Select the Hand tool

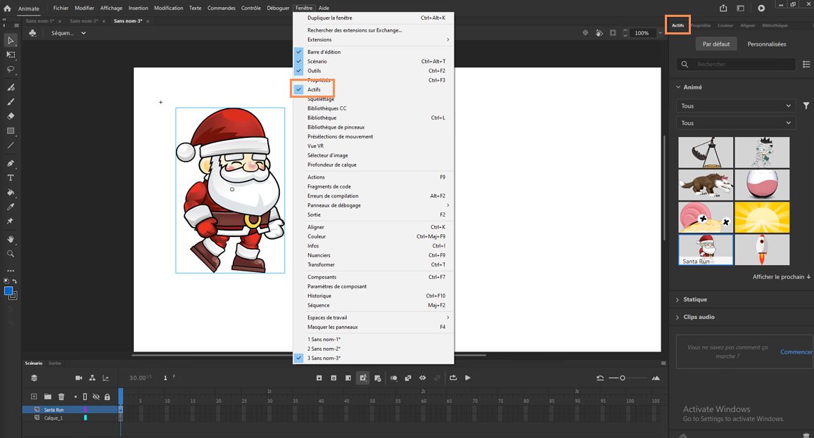[11, 239]
